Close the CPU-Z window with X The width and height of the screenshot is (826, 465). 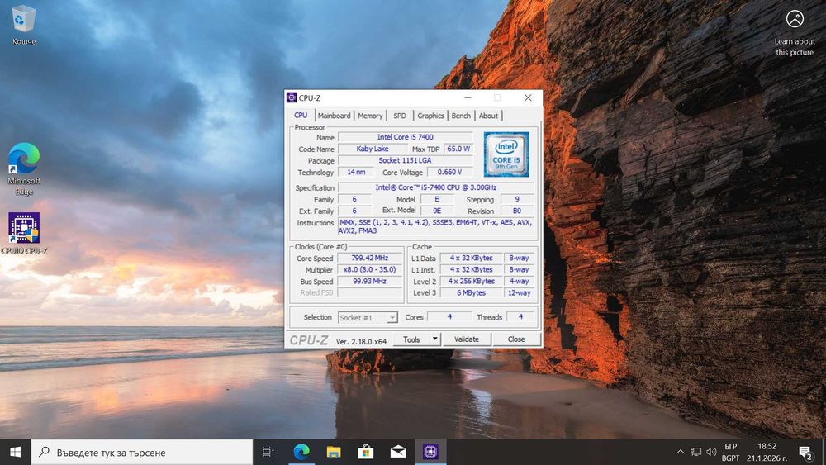point(528,97)
